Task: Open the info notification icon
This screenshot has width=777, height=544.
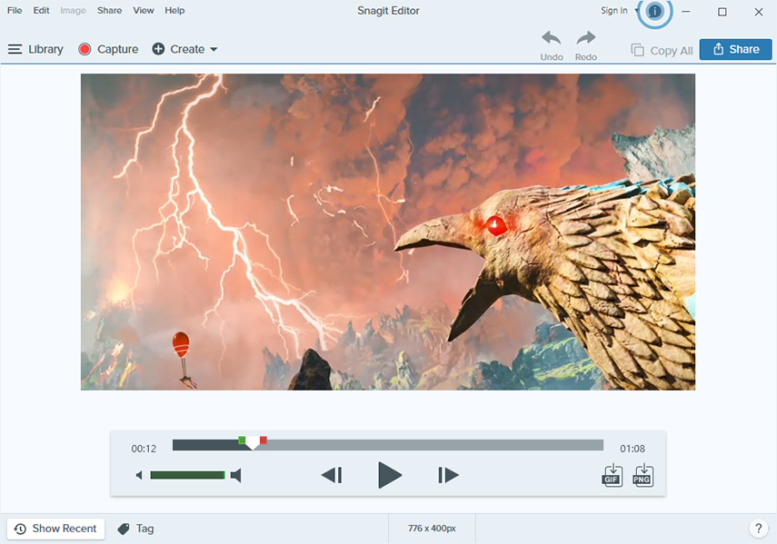Action: click(x=654, y=12)
